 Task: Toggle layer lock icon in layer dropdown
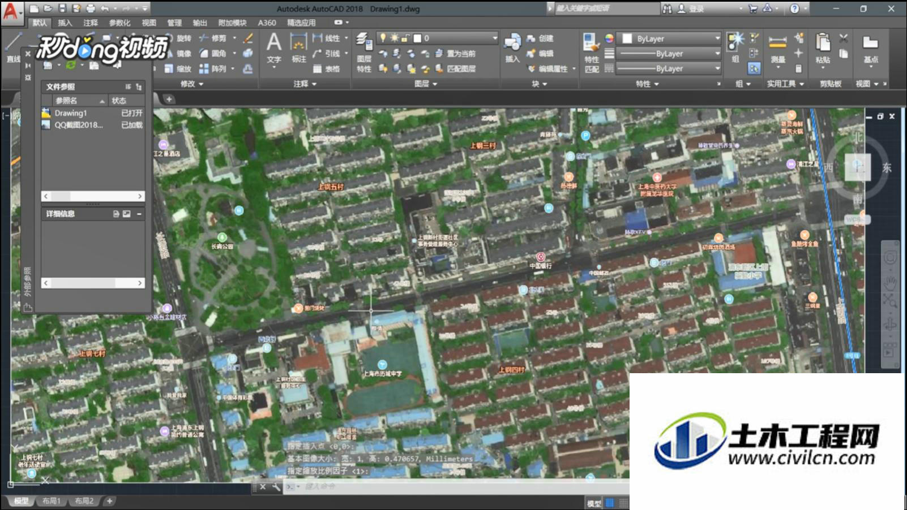[405, 38]
